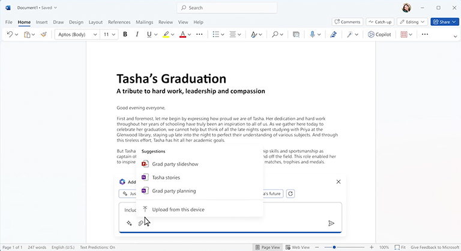Viewport: 461px width, 251px height.
Task: Click the Search box in title bar
Action: pyautogui.click(x=227, y=8)
